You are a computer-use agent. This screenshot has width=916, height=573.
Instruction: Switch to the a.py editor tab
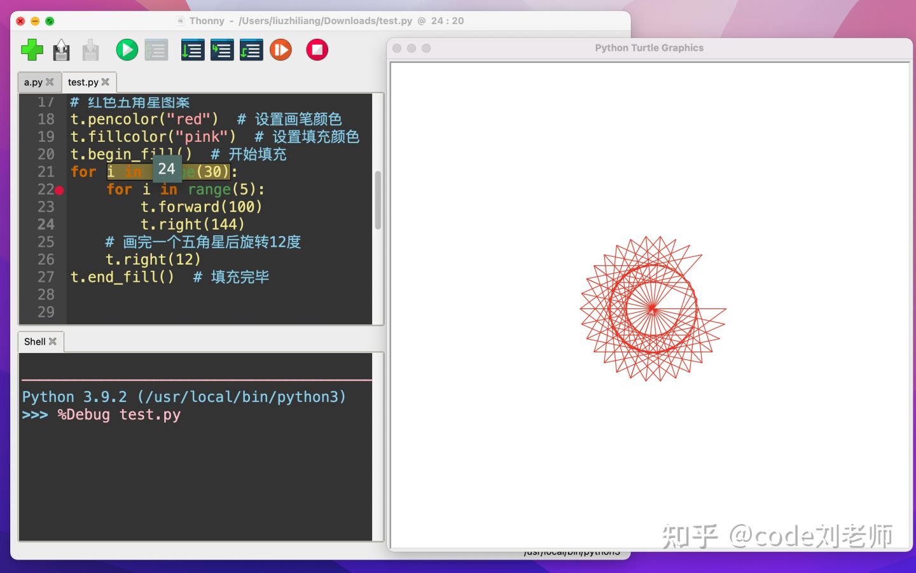click(x=33, y=82)
